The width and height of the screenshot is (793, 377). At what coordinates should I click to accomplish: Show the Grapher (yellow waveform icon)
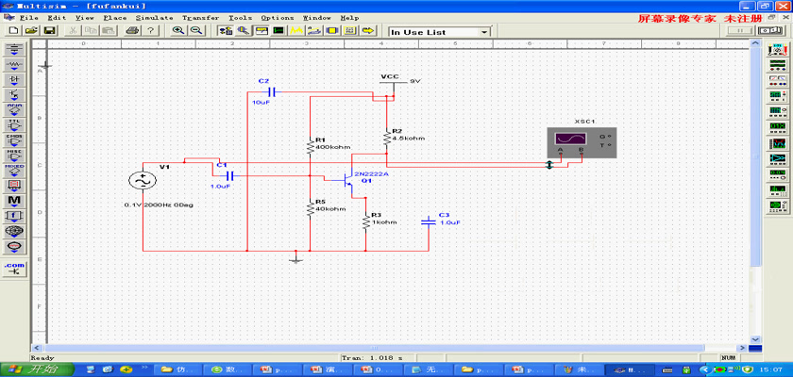click(x=295, y=31)
